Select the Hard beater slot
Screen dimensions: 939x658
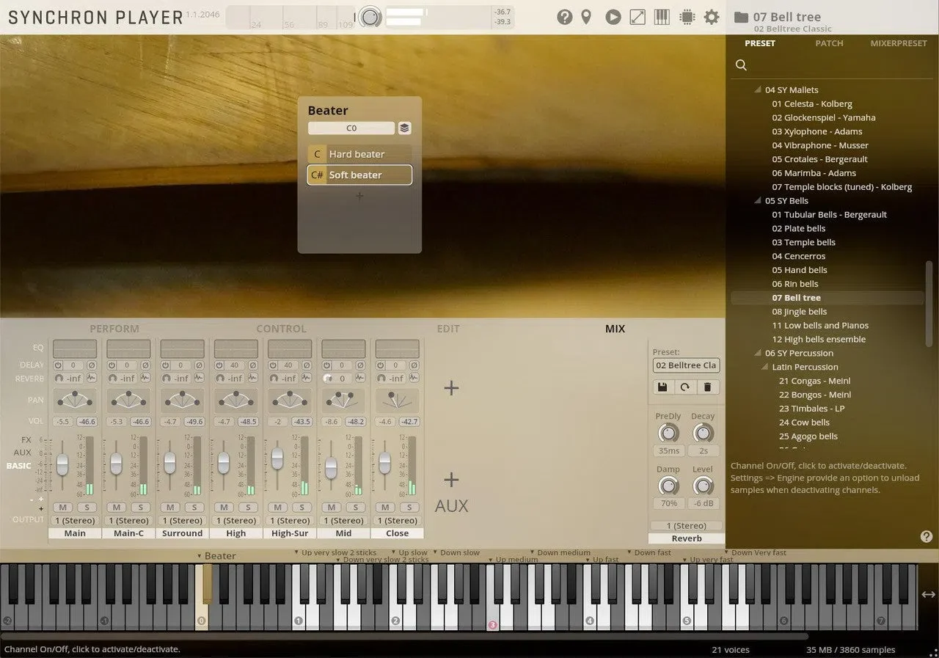point(359,154)
